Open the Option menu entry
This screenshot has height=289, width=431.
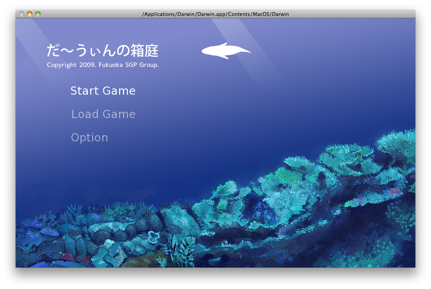coord(89,138)
